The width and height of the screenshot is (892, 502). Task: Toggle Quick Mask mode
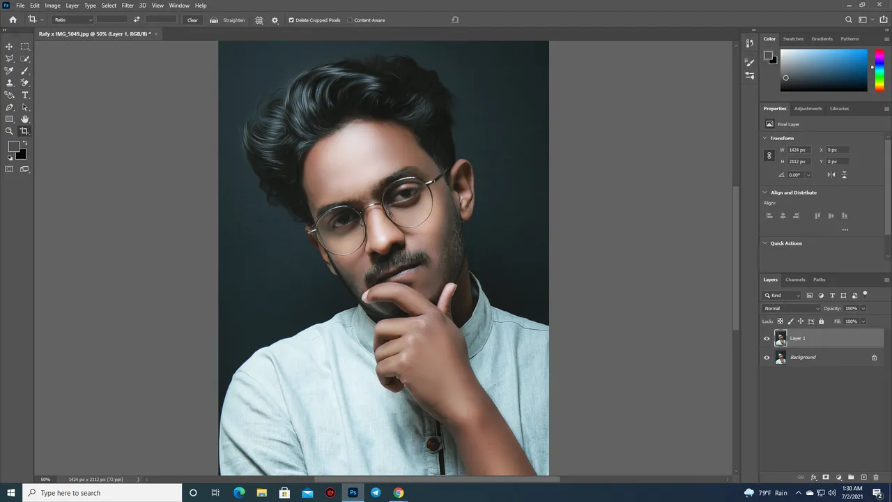point(10,169)
